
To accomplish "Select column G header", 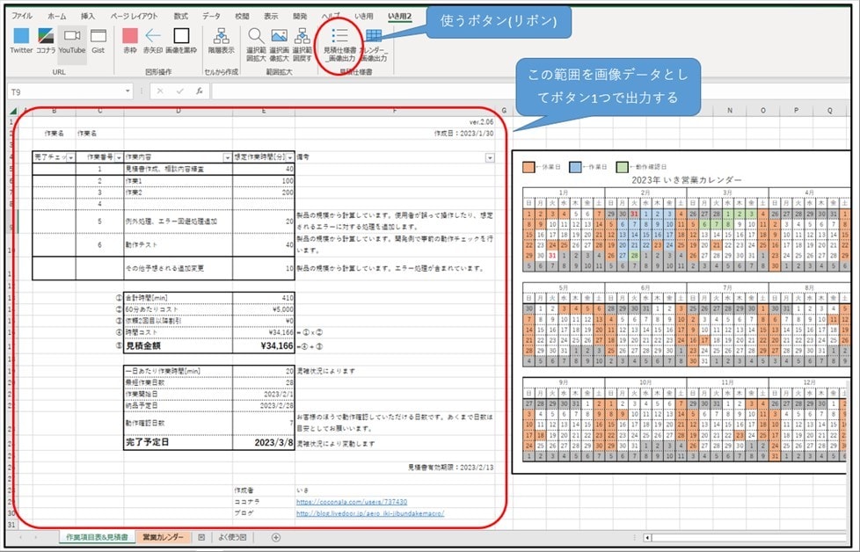I will point(504,111).
